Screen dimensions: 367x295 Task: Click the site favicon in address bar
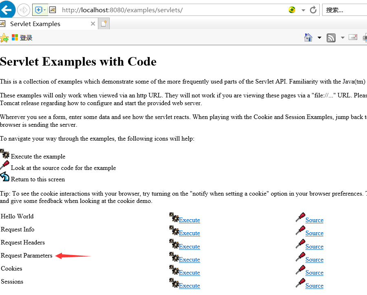coord(53,10)
